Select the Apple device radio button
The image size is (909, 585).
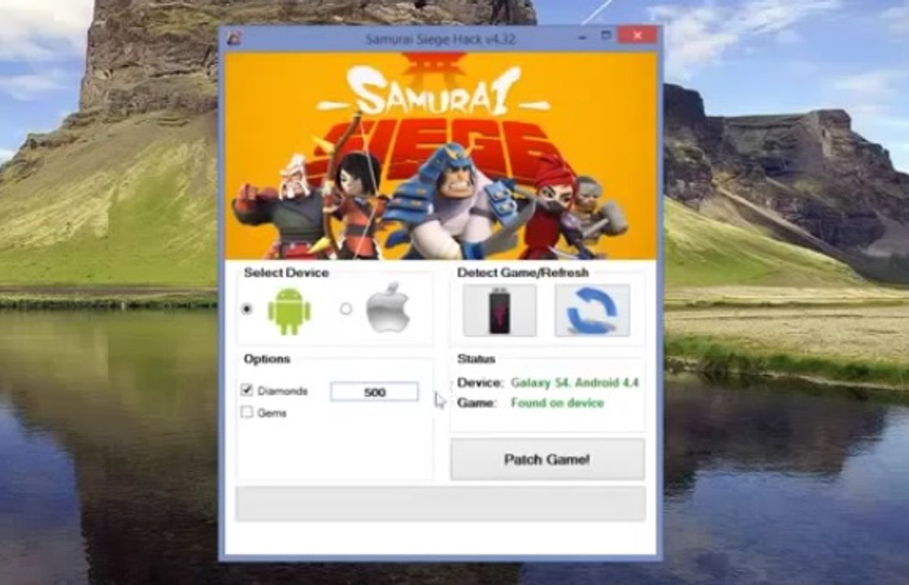coord(346,309)
